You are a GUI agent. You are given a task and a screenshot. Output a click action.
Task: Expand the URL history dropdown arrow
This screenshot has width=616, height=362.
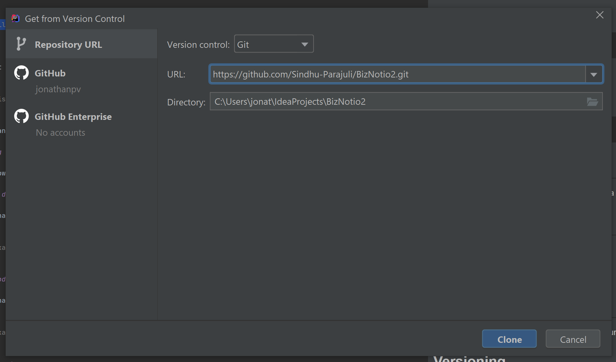[x=594, y=74]
